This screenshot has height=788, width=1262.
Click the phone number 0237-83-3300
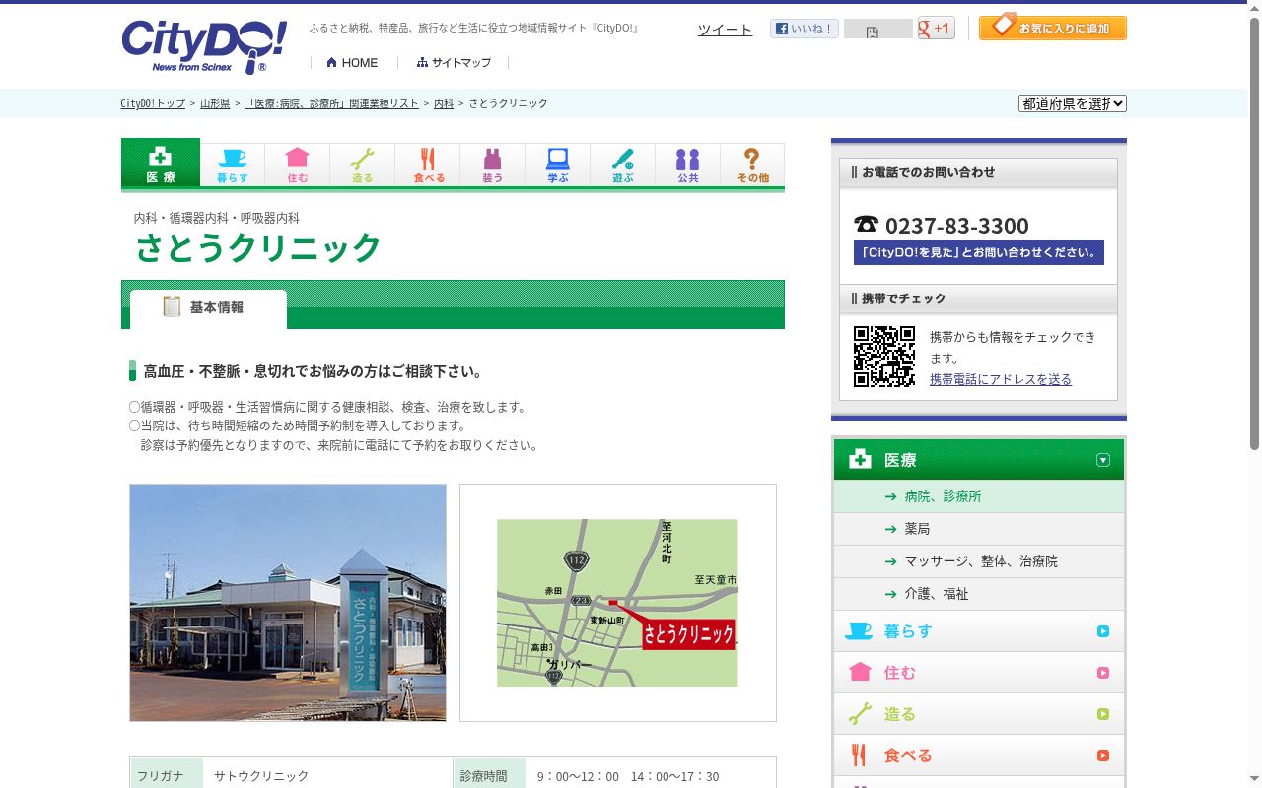click(956, 226)
